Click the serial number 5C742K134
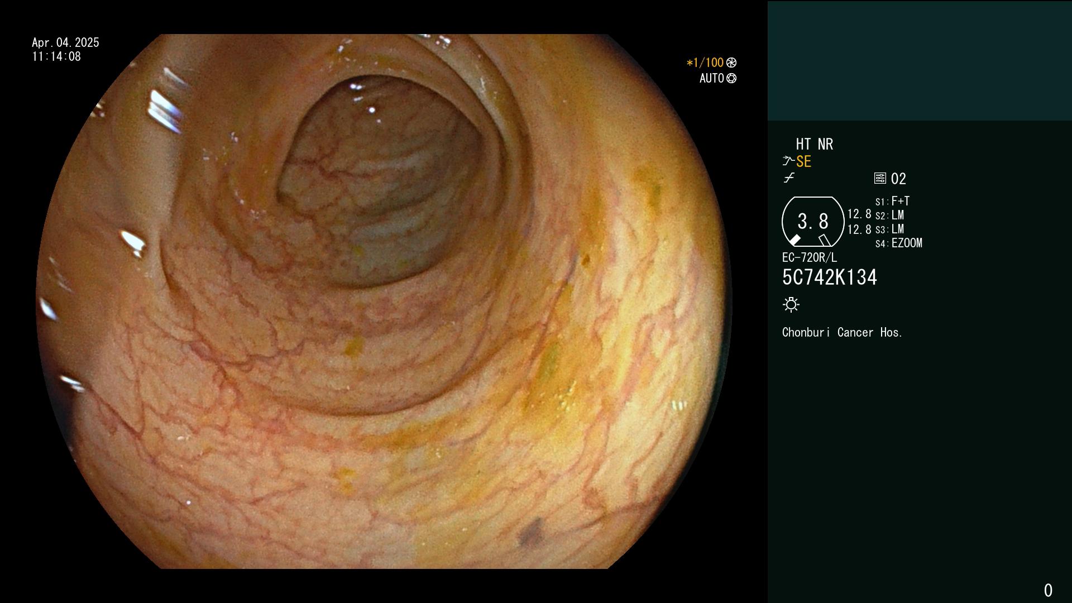 click(830, 277)
